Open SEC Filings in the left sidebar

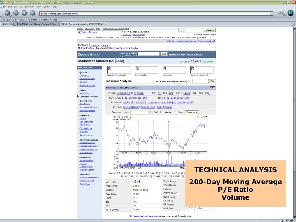(85, 125)
